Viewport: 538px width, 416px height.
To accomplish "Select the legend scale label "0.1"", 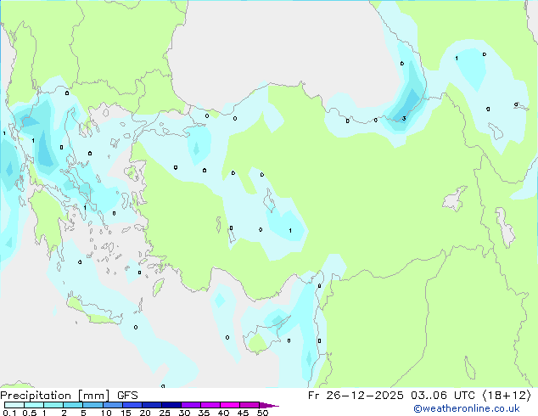I will 9,413.
